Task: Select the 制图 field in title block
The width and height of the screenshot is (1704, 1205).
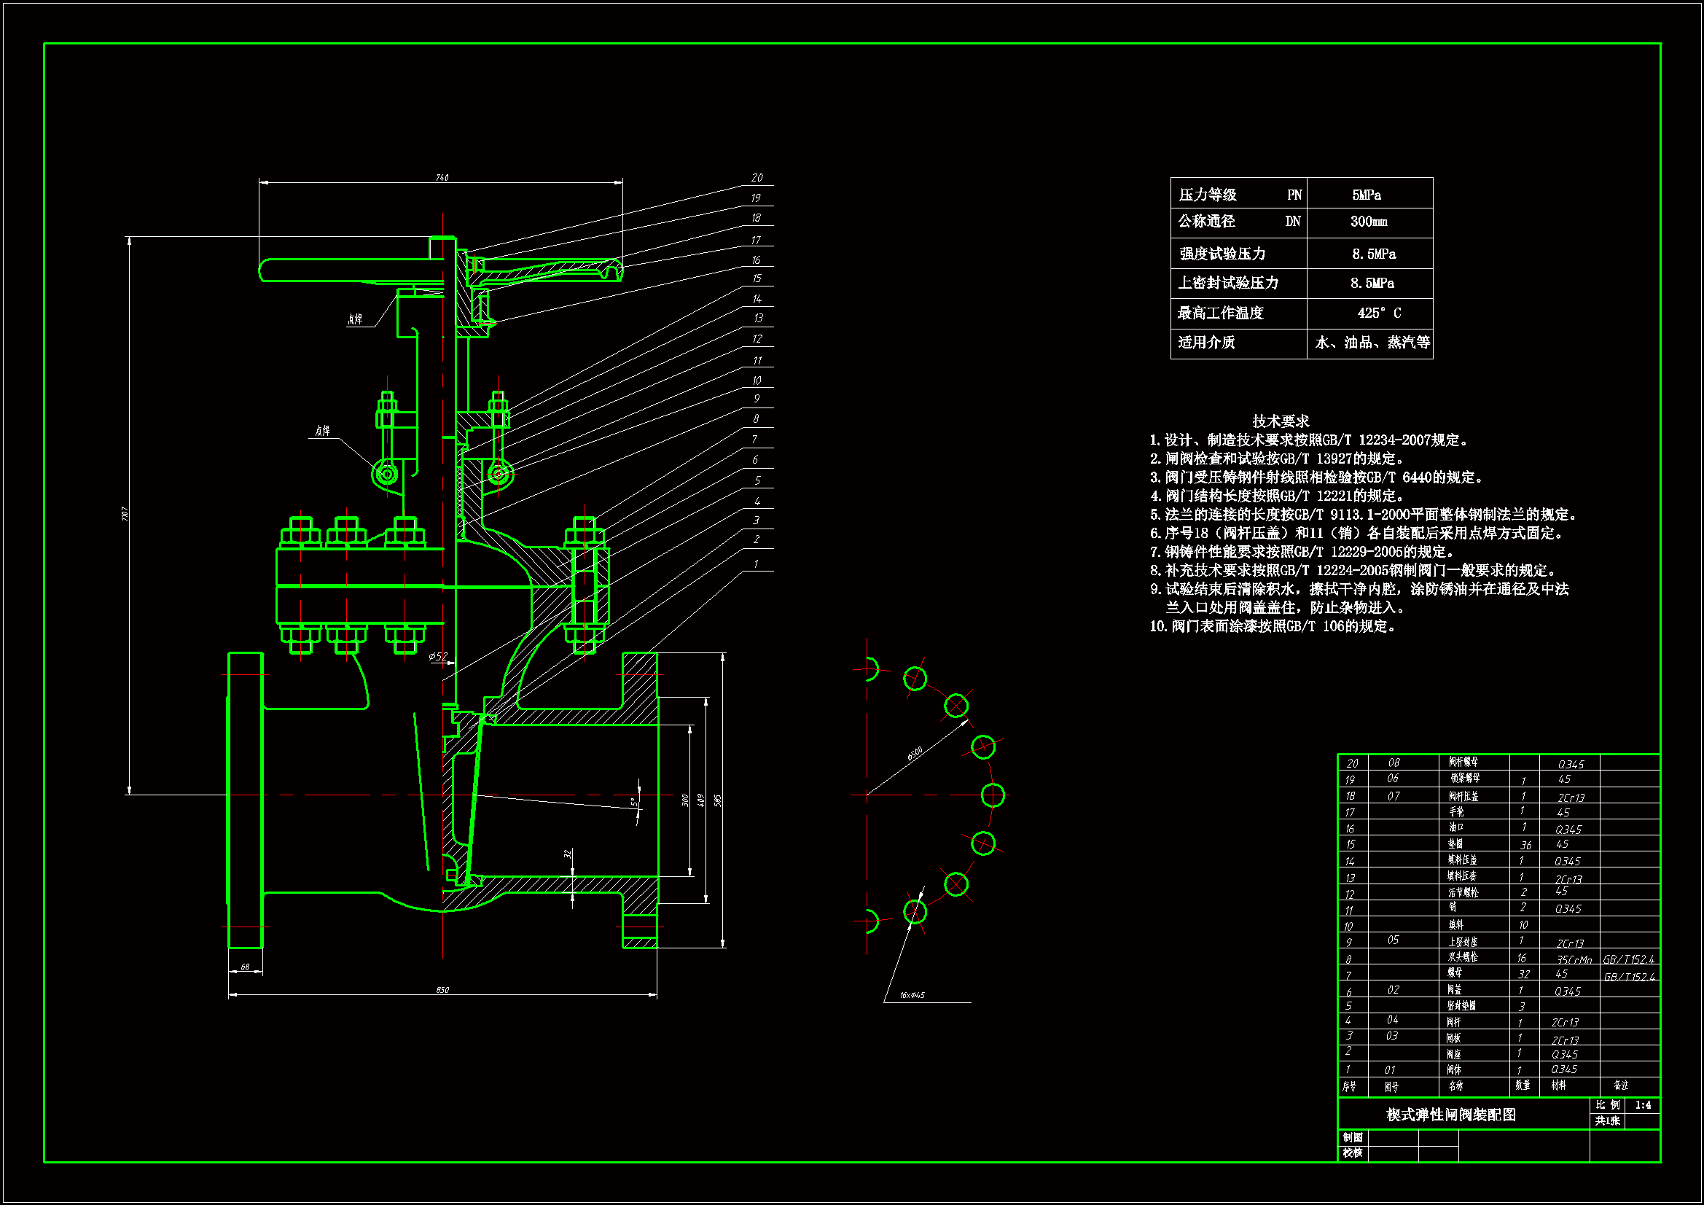Action: 1352,1137
